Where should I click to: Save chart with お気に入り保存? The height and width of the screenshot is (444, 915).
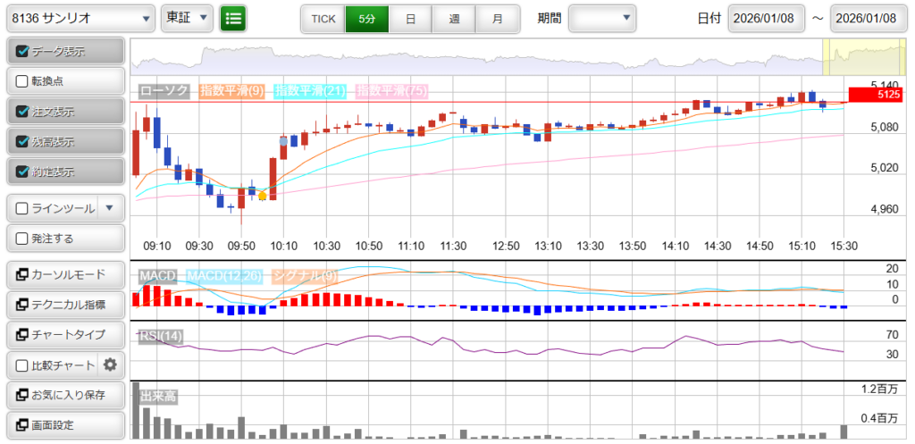[64, 394]
